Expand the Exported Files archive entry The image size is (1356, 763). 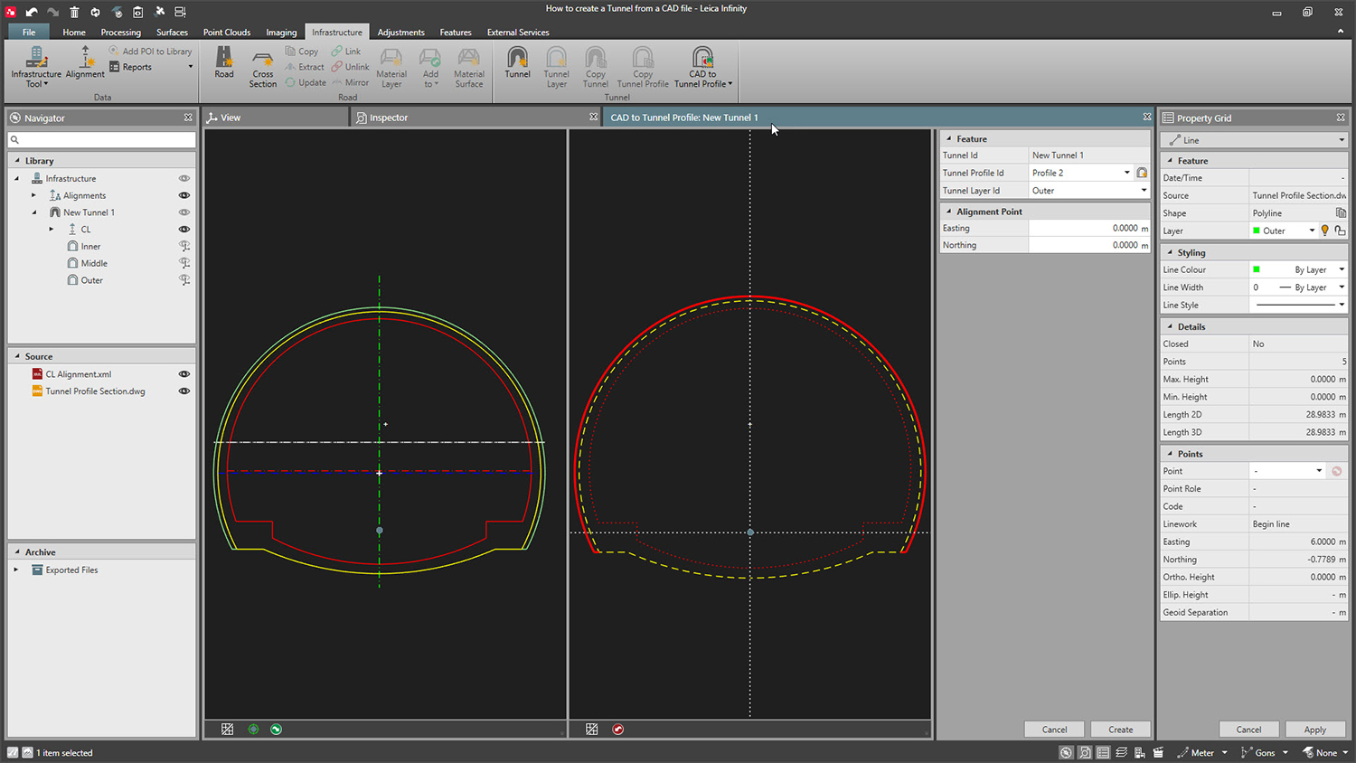(x=14, y=570)
